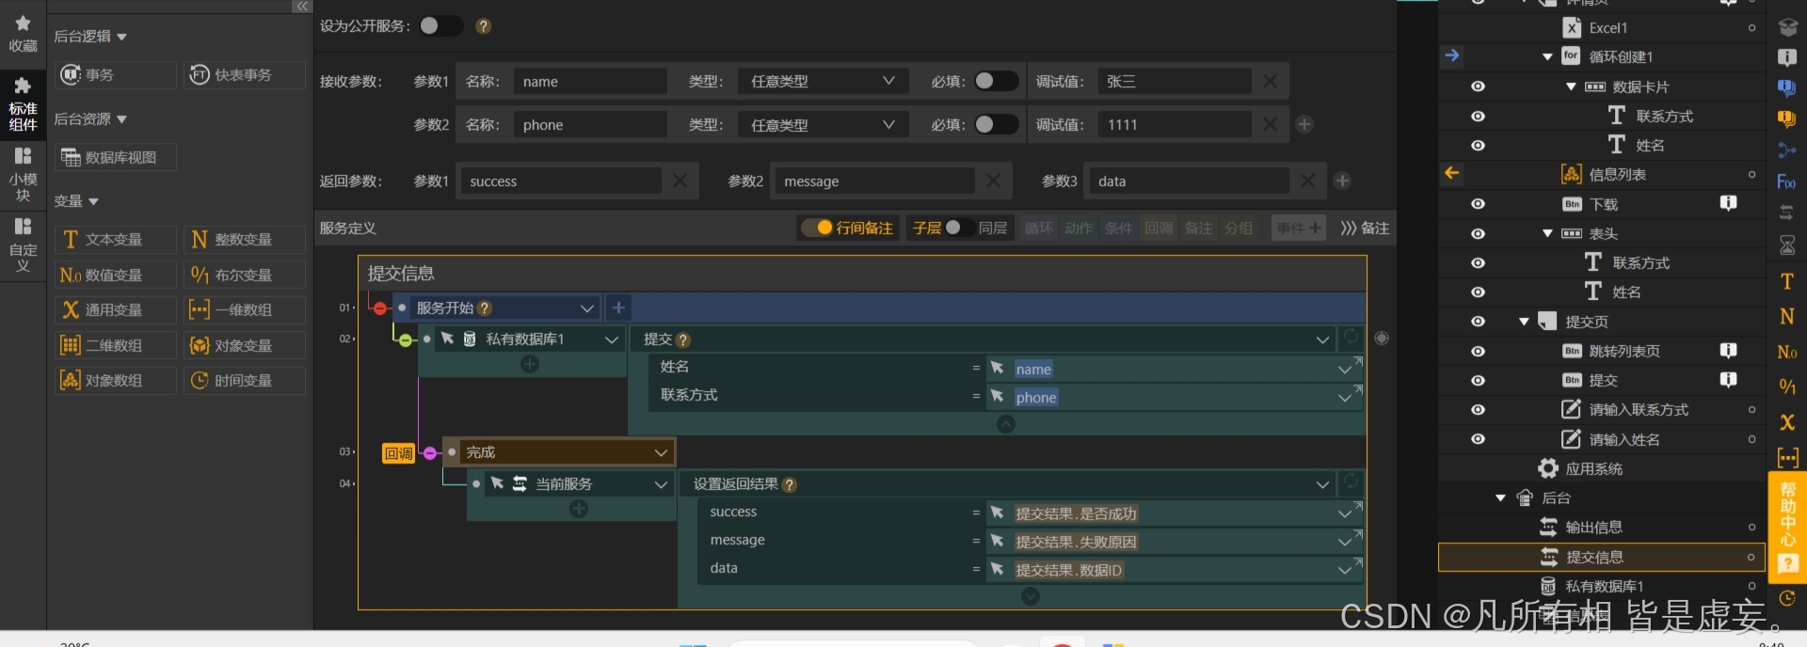The image size is (1807, 647).
Task: Add another return parameter
Action: (1343, 181)
